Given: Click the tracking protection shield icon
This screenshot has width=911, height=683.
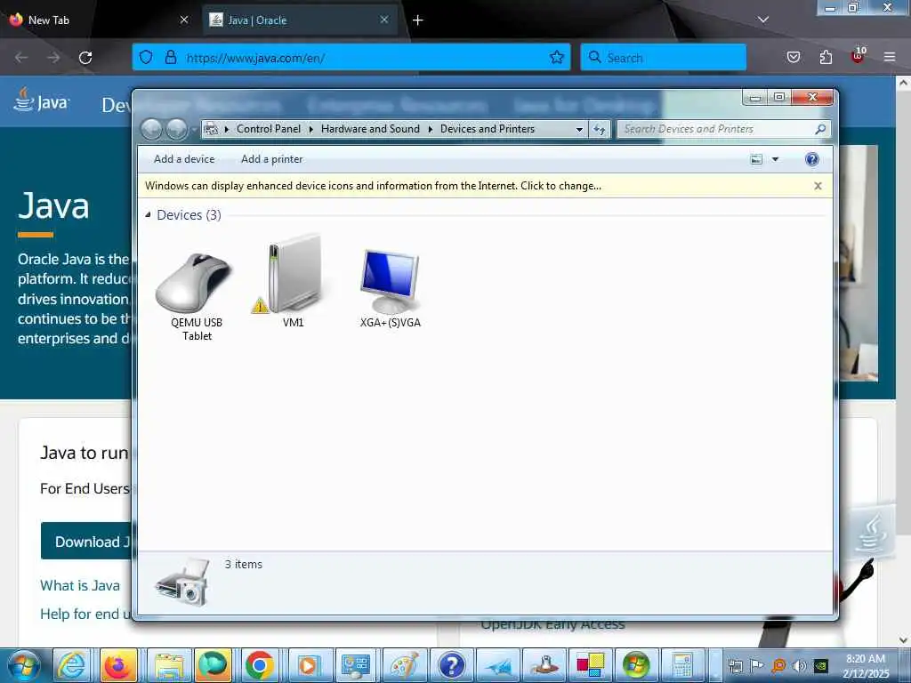Looking at the screenshot, I should click(146, 57).
